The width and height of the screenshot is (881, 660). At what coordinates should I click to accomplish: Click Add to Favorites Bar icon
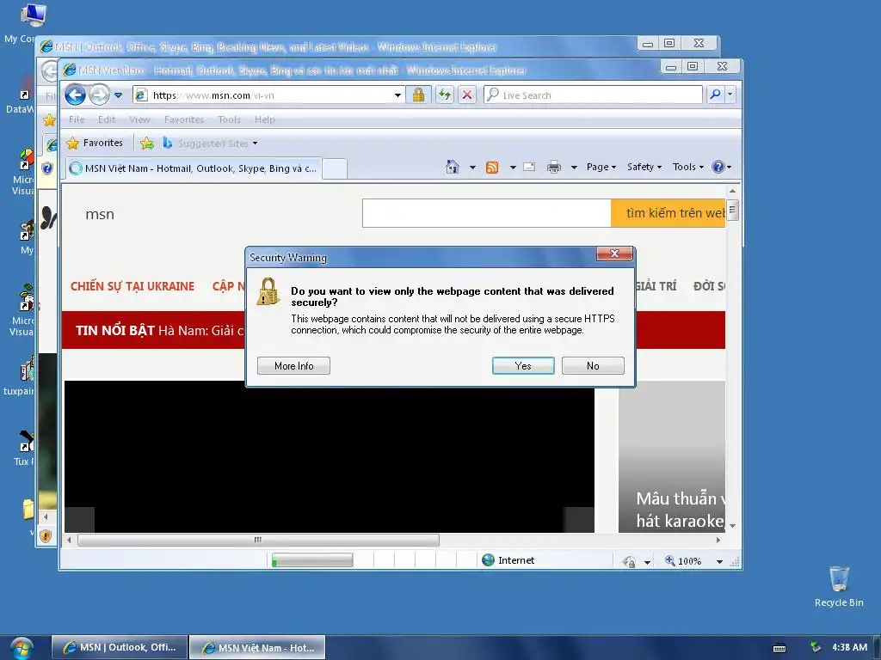(147, 144)
